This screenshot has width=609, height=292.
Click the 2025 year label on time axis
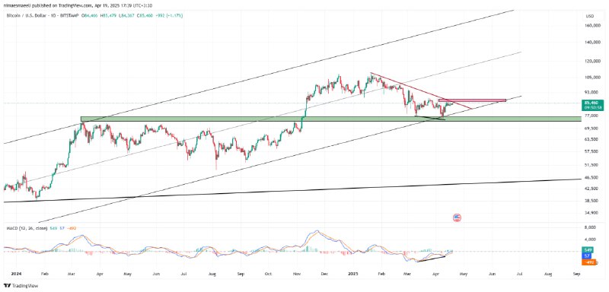pos(352,274)
